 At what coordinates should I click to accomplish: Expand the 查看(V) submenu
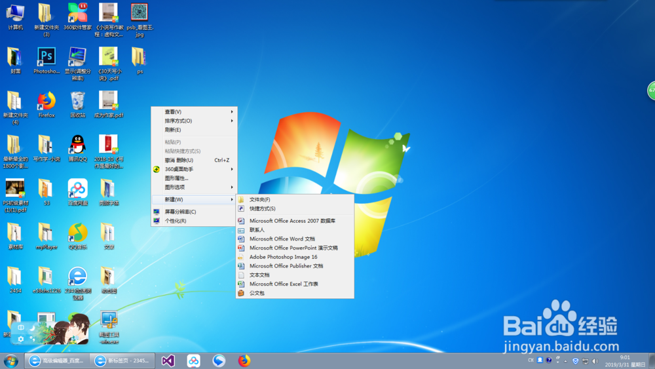(195, 112)
